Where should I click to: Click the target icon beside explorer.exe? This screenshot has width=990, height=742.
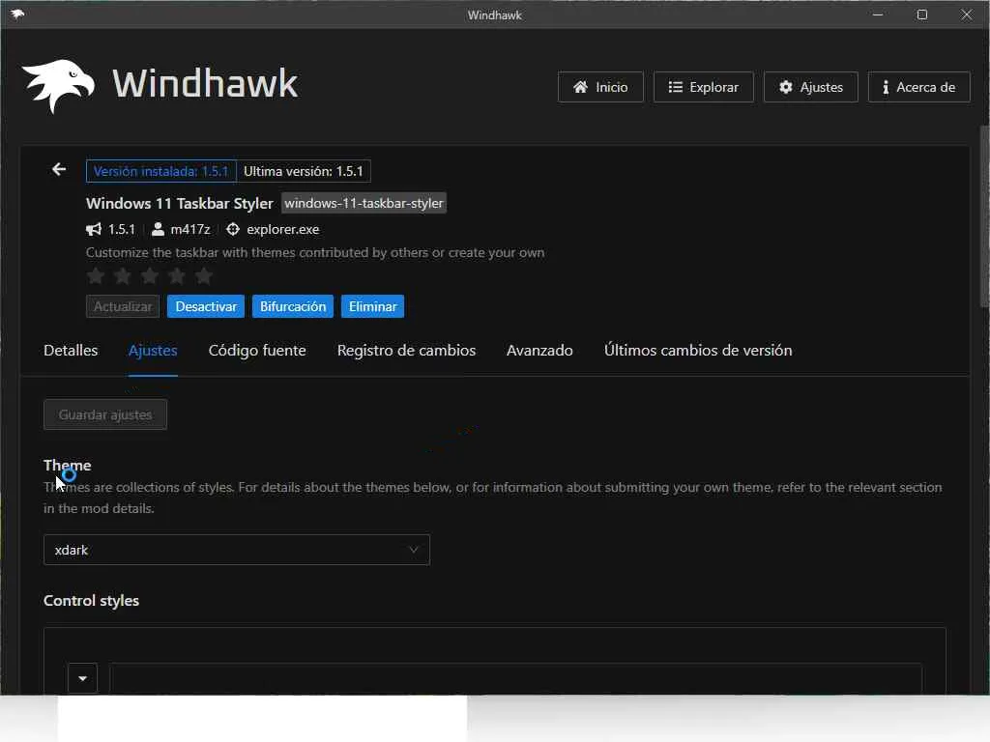pyautogui.click(x=233, y=229)
